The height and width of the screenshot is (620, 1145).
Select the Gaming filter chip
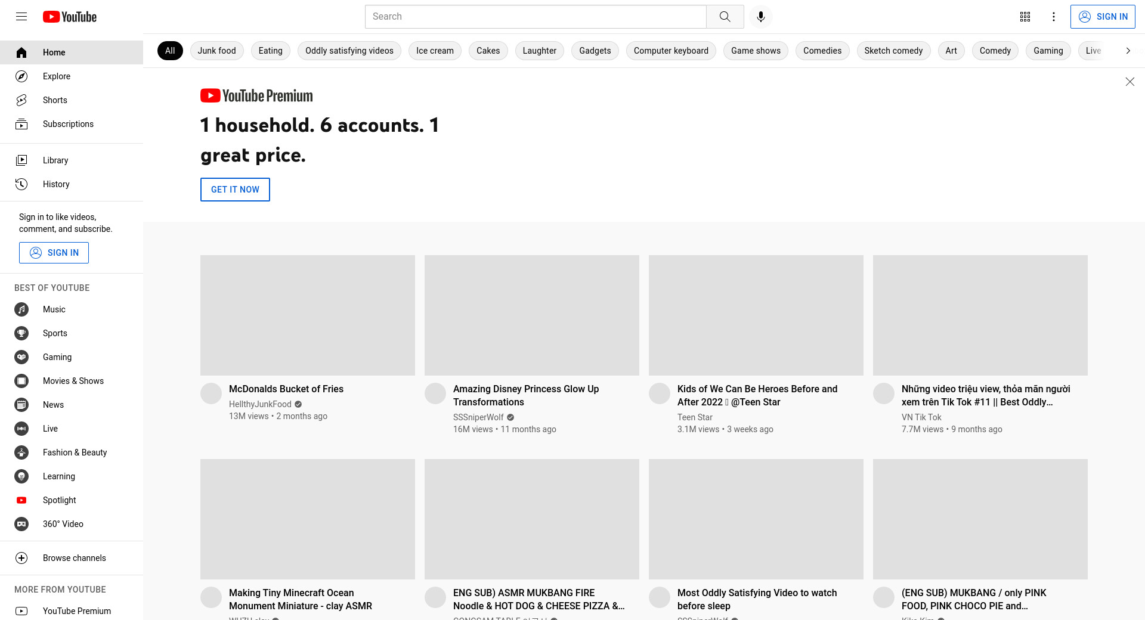1048,51
